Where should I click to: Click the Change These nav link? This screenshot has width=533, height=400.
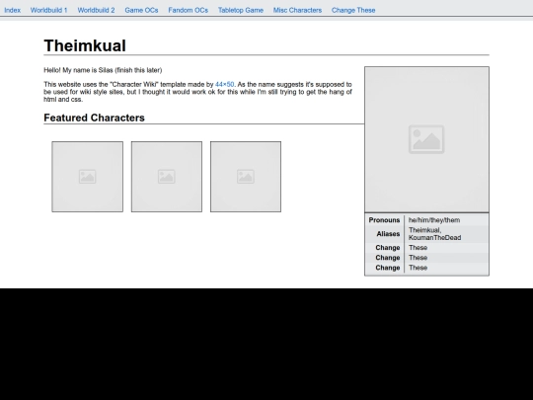[353, 10]
